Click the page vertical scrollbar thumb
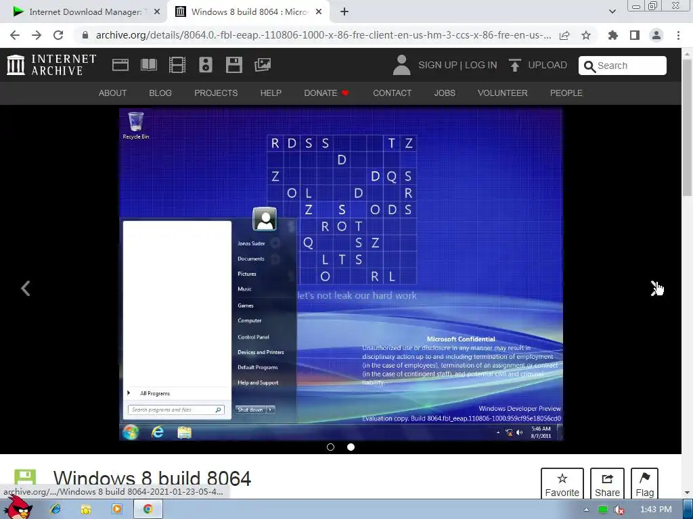693x519 pixels. click(x=687, y=128)
